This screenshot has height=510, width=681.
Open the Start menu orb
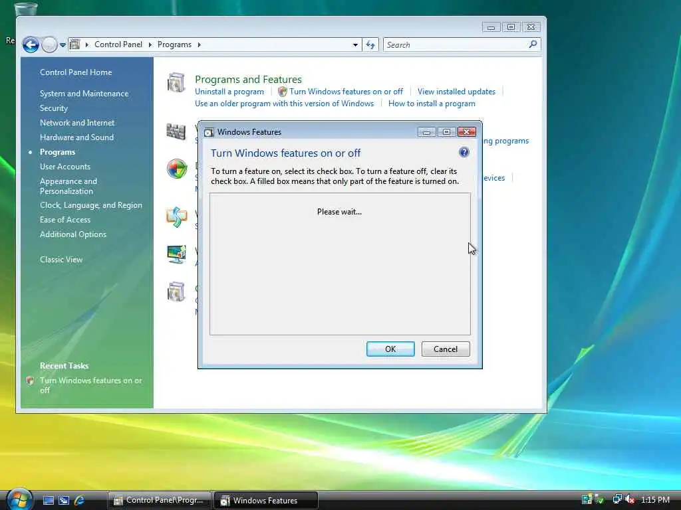19,499
